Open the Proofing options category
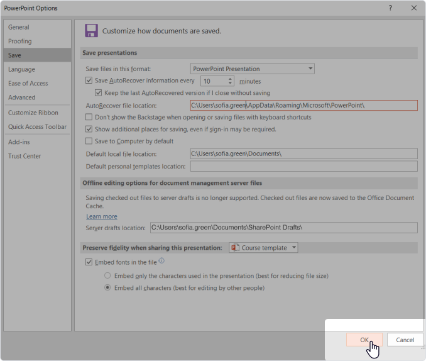Image resolution: width=426 pixels, height=361 pixels. [x=38, y=41]
